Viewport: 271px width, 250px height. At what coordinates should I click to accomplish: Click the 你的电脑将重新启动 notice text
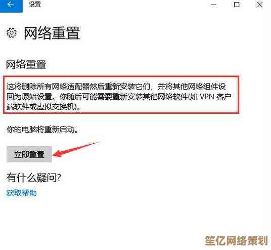(42, 129)
